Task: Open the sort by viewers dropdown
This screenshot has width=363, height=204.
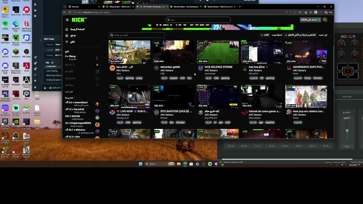Action: coord(300,35)
